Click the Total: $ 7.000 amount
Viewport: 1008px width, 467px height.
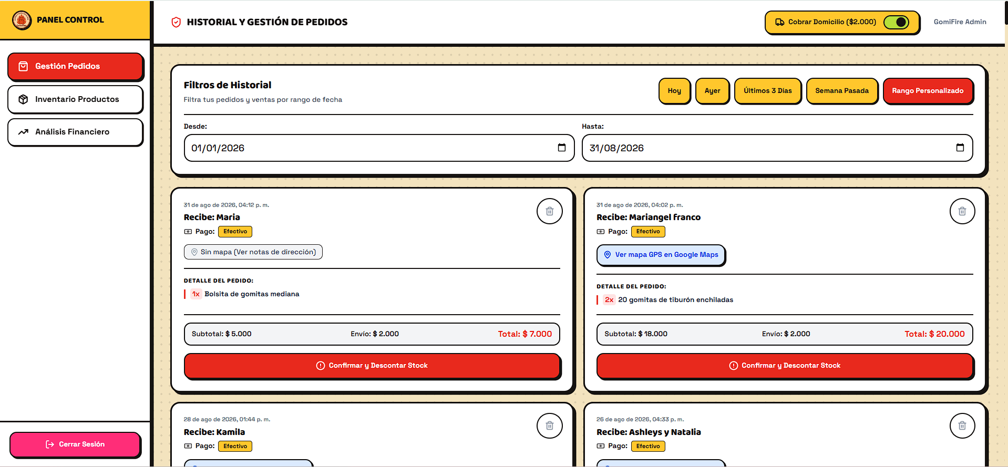pos(525,334)
